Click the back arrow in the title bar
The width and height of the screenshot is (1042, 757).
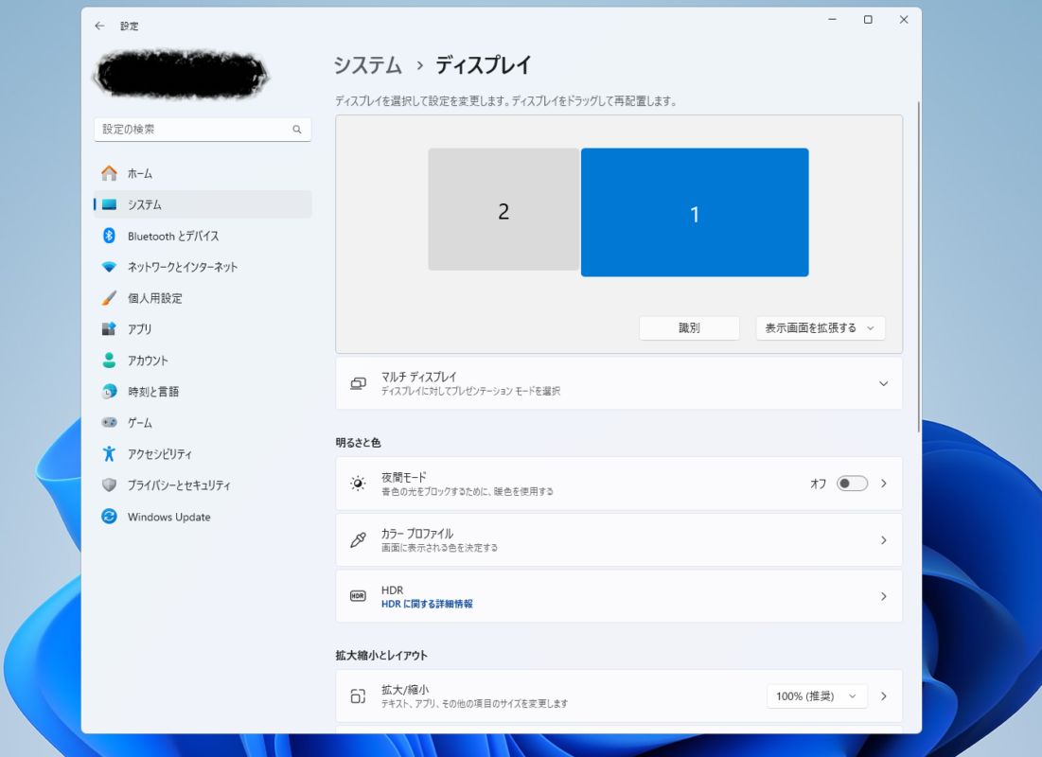pyautogui.click(x=99, y=26)
